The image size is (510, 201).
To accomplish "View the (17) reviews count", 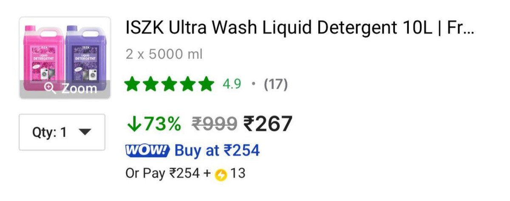I will point(276,84).
